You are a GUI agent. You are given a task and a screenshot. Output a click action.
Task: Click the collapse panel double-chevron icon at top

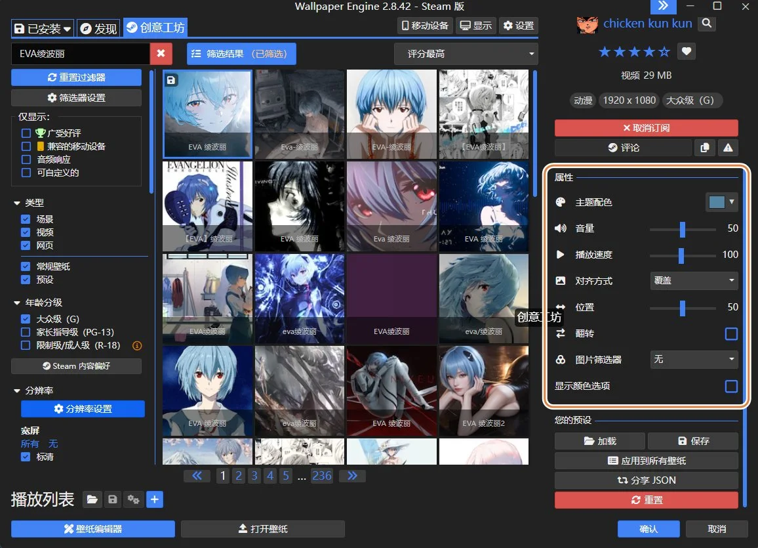coord(664,7)
